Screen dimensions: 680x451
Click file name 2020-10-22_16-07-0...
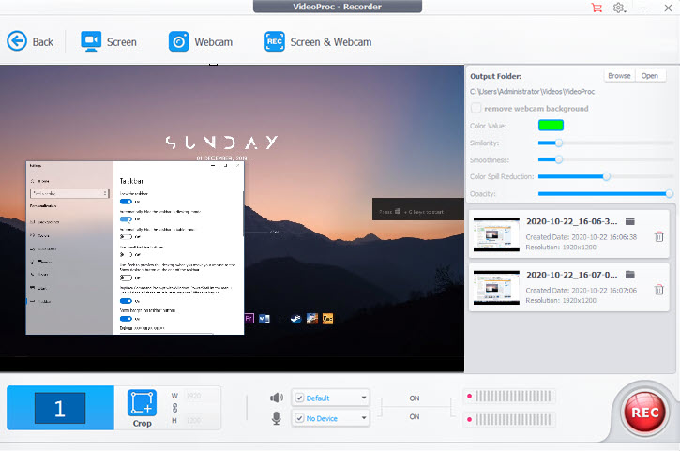click(571, 275)
